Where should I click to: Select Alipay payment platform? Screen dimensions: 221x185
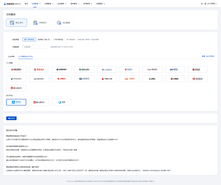click(16, 102)
